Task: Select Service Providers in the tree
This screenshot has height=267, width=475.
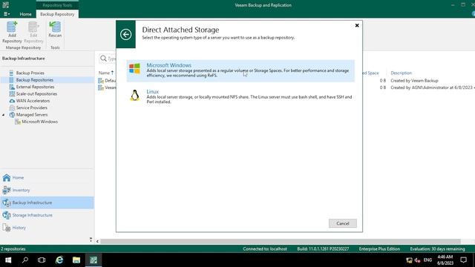Action: click(x=31, y=108)
